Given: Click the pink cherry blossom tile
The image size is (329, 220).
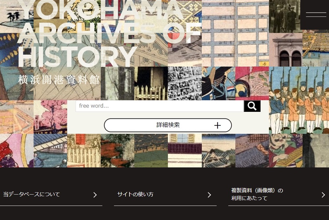Looking at the screenshot, I should tap(50, 117).
